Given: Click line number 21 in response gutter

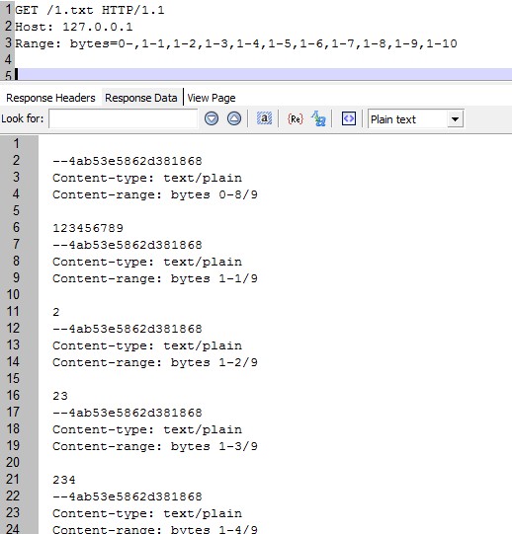Looking at the screenshot, I should [13, 479].
